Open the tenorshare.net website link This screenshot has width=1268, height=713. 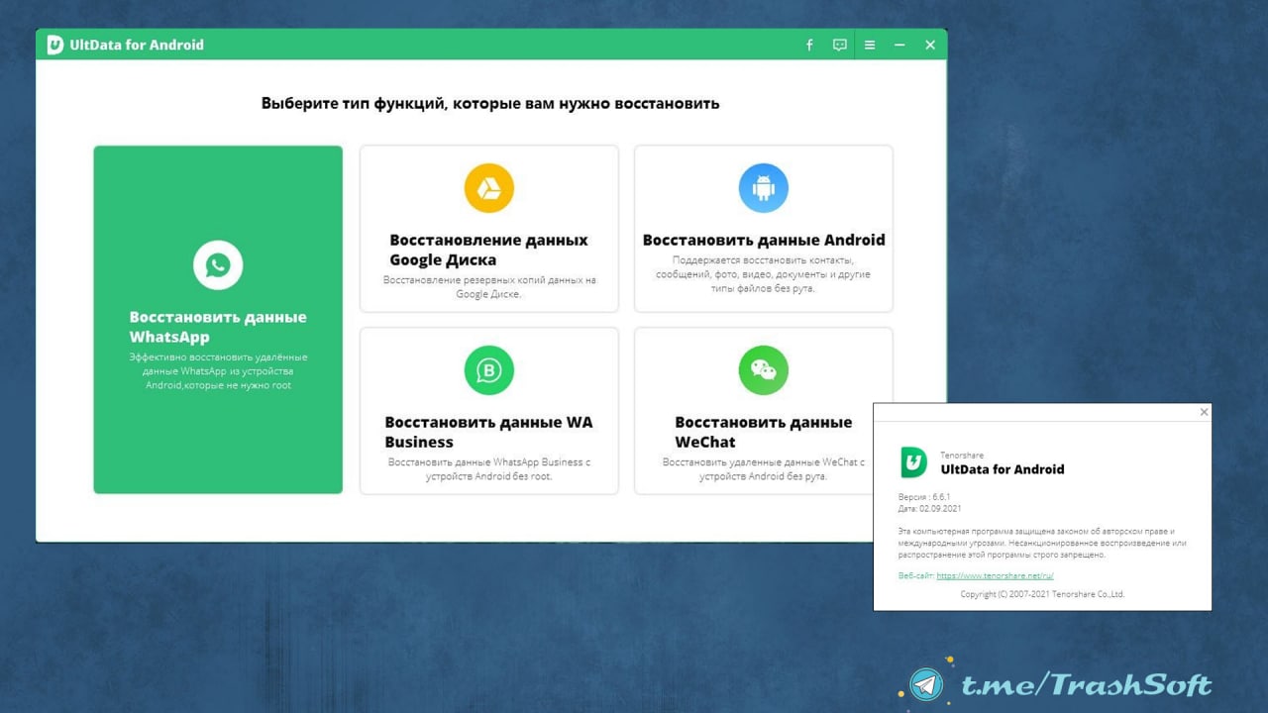tap(995, 574)
